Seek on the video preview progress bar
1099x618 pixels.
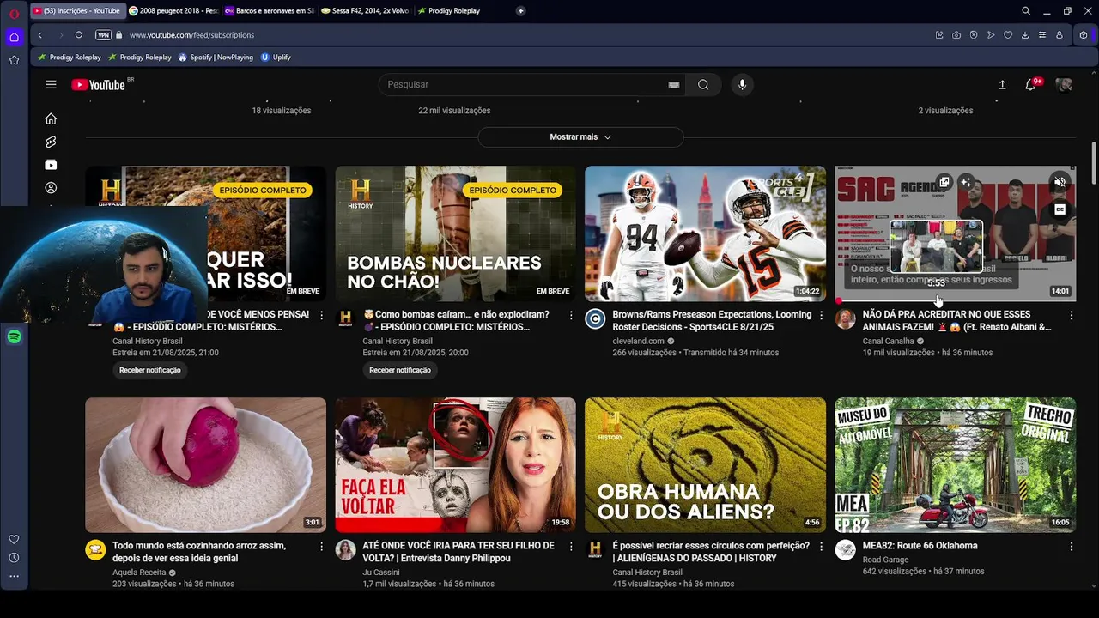[955, 301]
